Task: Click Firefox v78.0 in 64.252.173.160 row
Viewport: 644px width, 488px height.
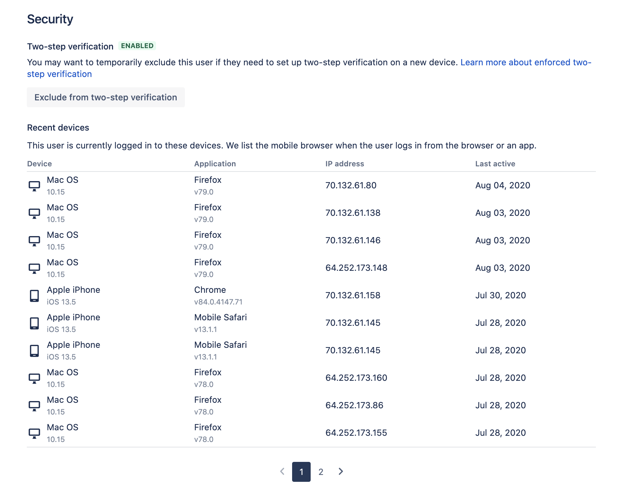Action: [208, 378]
